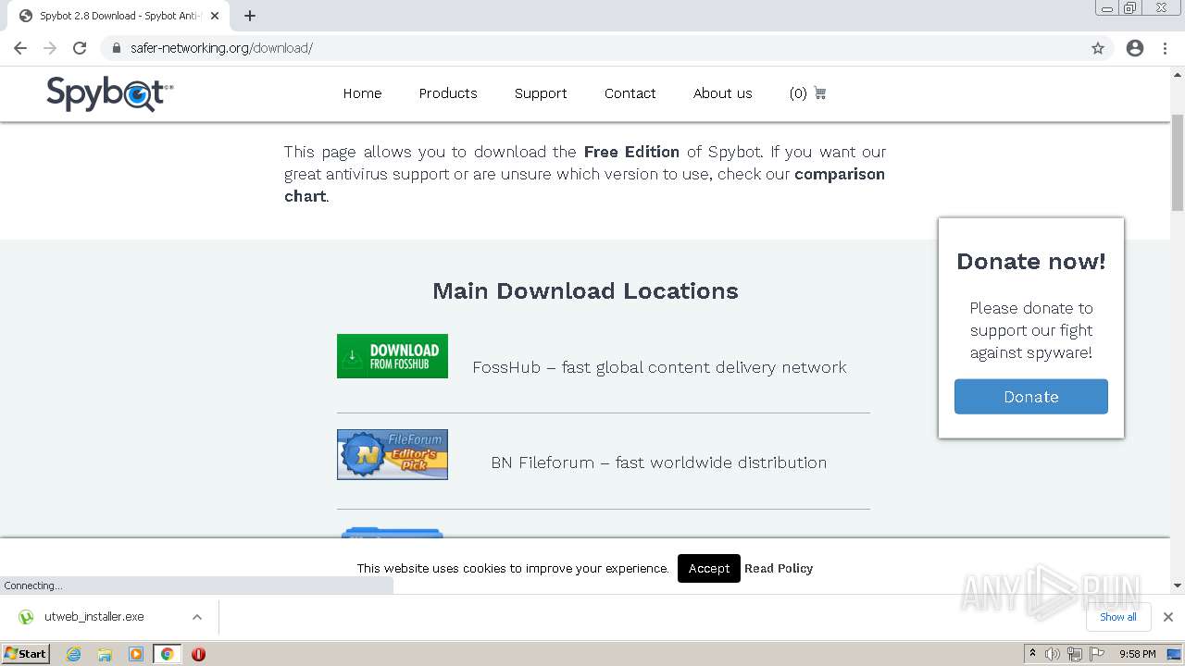
Task: Open the Support menu
Action: [x=541, y=93]
